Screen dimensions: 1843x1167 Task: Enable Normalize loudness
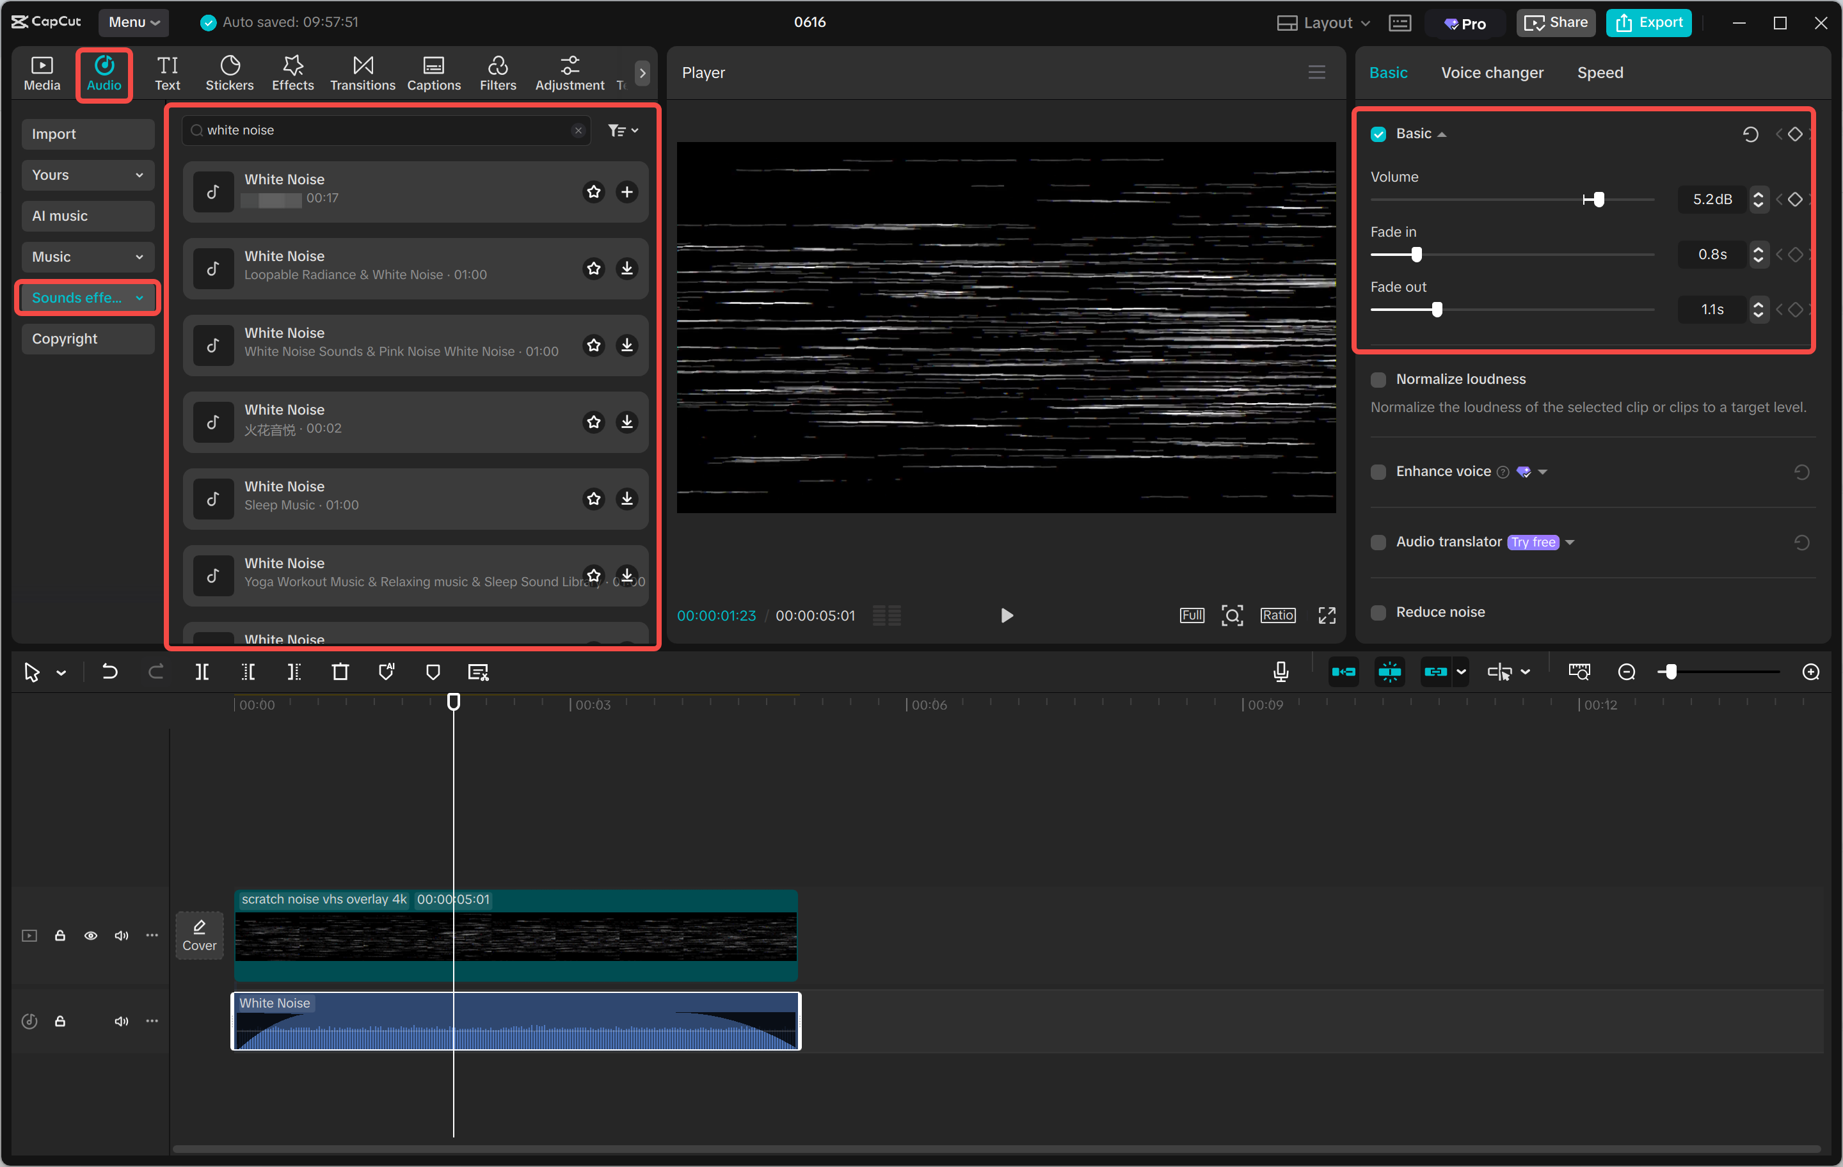click(1378, 379)
